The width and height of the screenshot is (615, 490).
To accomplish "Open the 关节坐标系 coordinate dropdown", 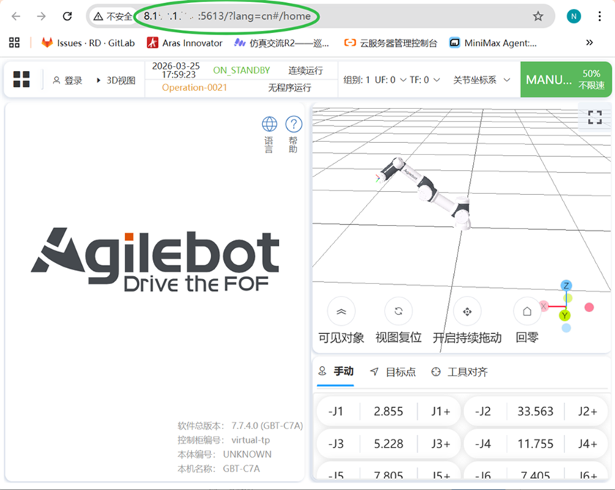I will [482, 80].
